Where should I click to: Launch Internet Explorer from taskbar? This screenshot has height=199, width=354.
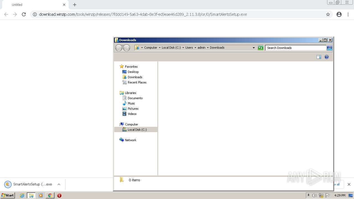tap(22, 195)
